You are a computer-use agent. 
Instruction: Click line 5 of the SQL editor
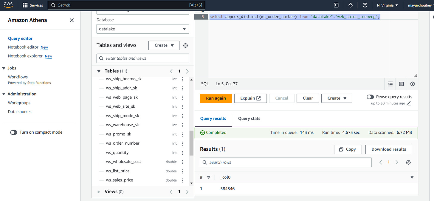[x=294, y=17]
